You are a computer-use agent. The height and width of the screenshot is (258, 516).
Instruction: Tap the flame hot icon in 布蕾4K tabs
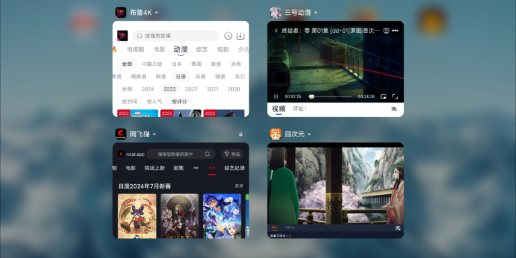tap(114, 50)
